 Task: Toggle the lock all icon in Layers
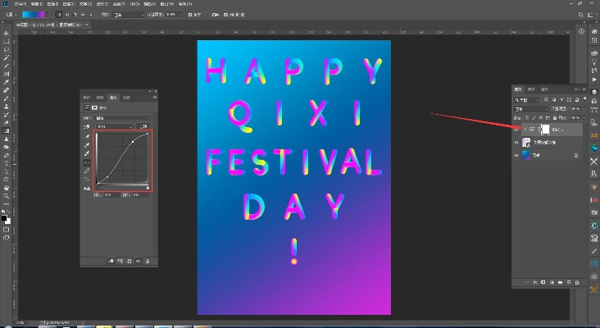coord(555,117)
